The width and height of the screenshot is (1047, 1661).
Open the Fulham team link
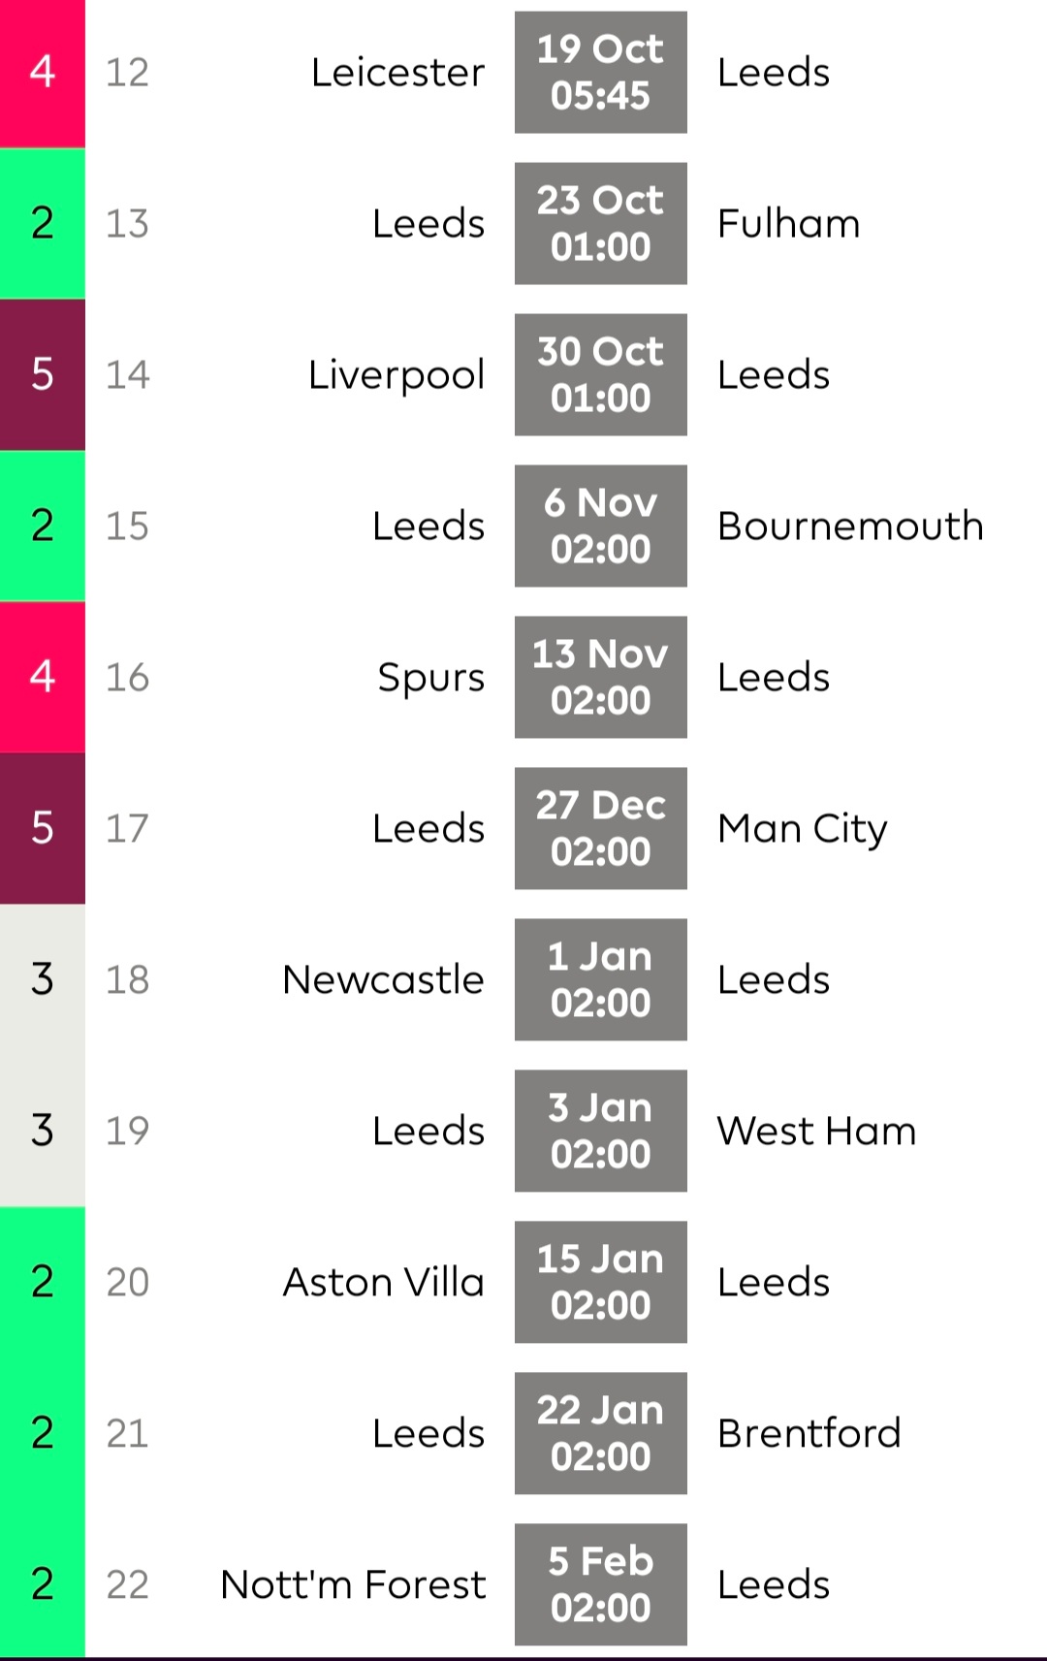(788, 224)
